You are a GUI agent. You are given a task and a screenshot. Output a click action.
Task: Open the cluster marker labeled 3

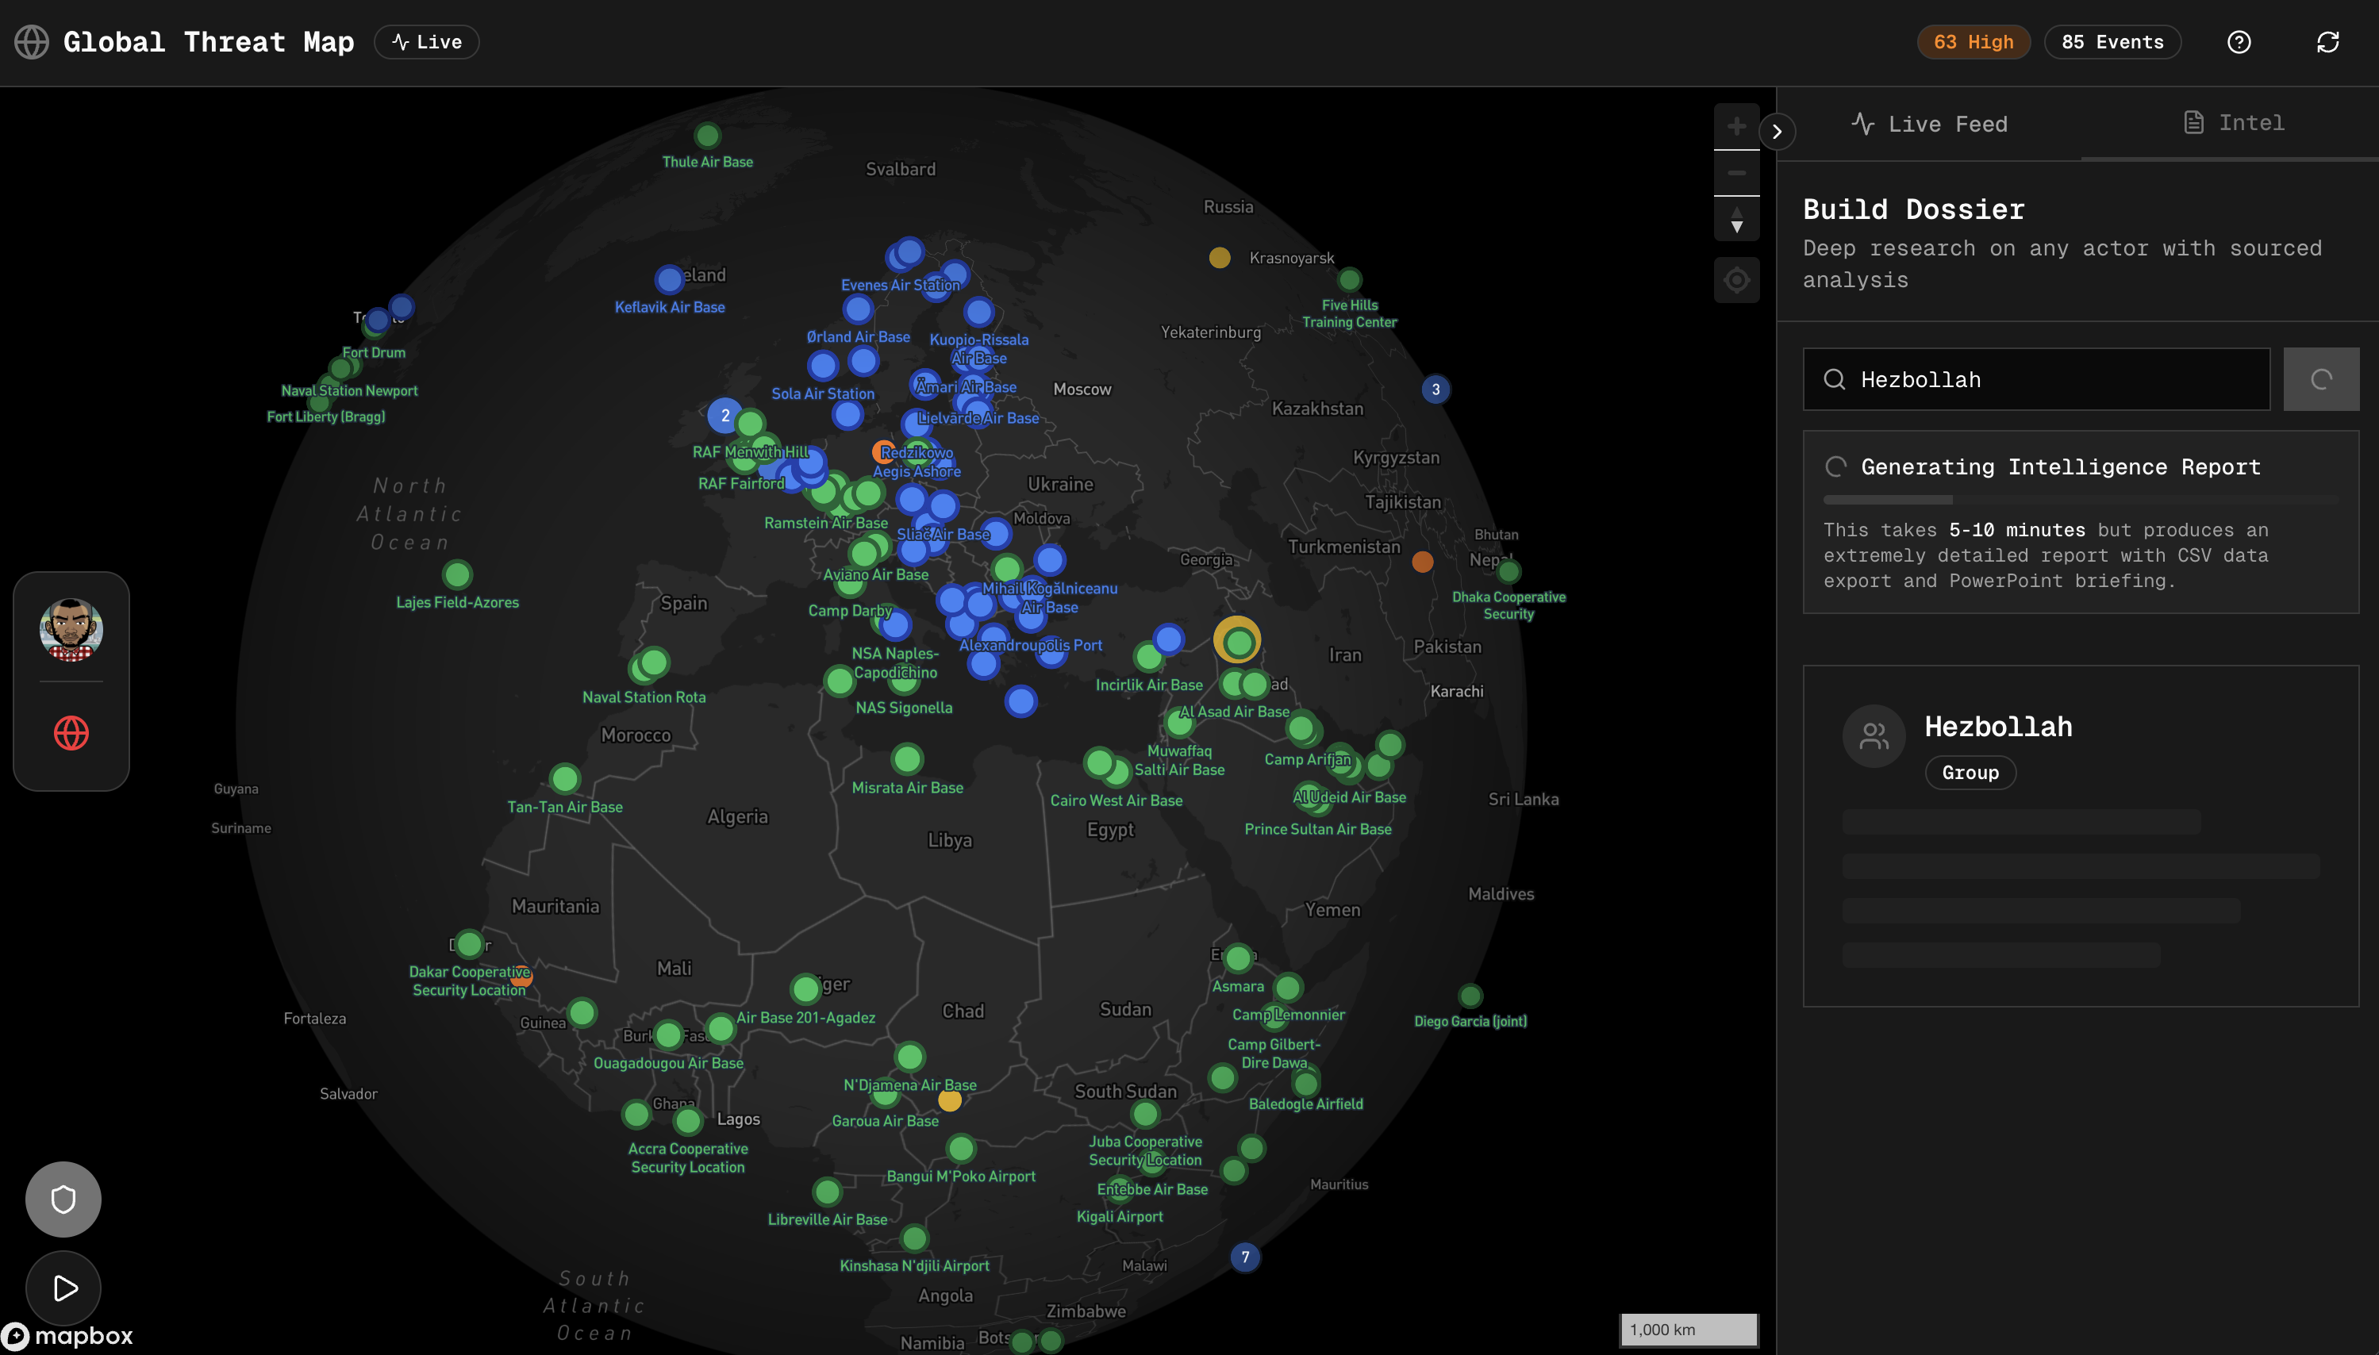click(1435, 389)
